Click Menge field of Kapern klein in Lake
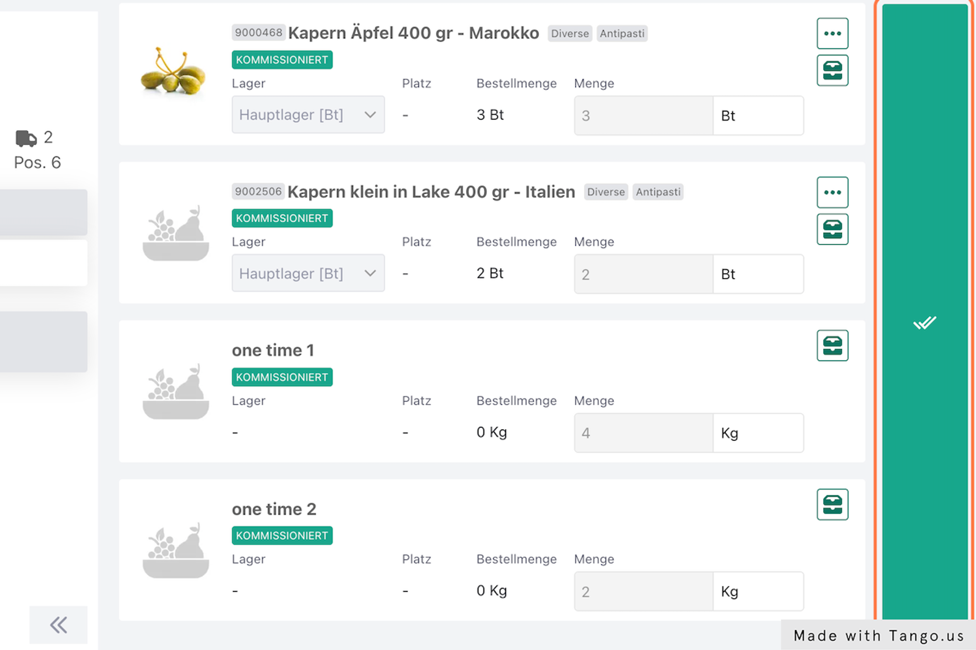Viewport: 976px width, 650px height. (x=643, y=274)
